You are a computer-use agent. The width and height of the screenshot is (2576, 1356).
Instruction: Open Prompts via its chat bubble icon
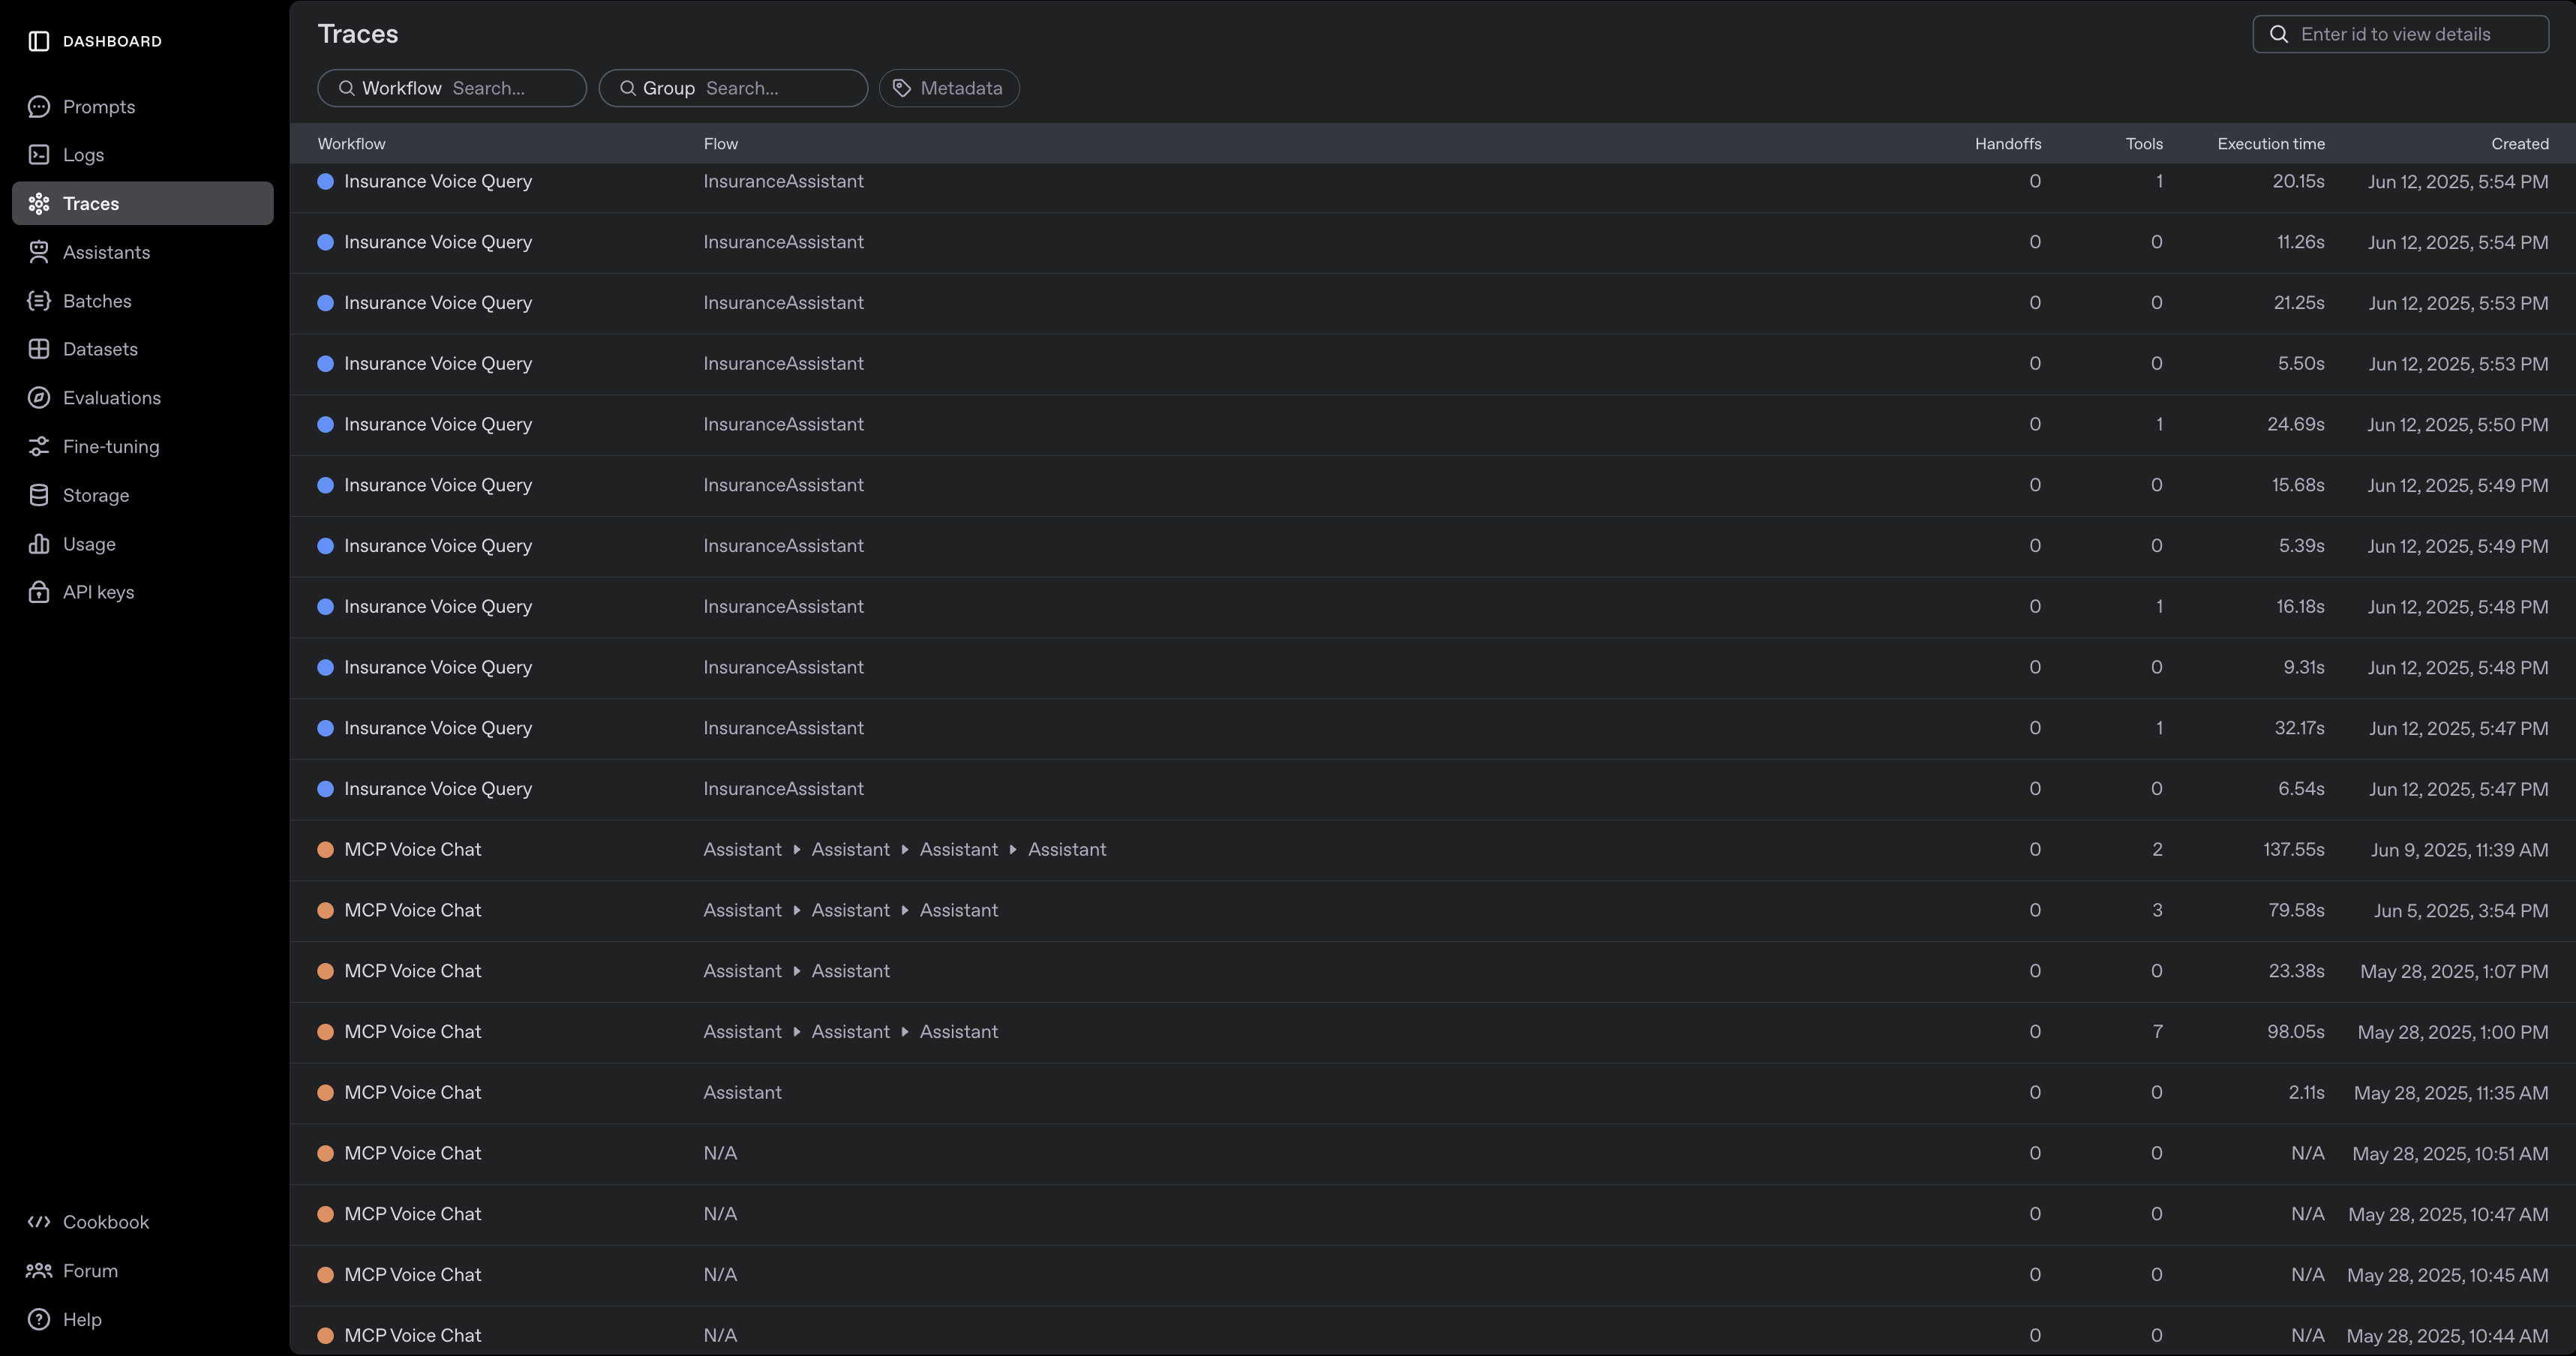coord(38,107)
